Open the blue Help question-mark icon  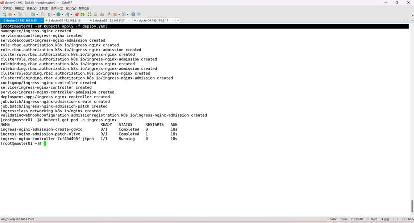pos(133,14)
